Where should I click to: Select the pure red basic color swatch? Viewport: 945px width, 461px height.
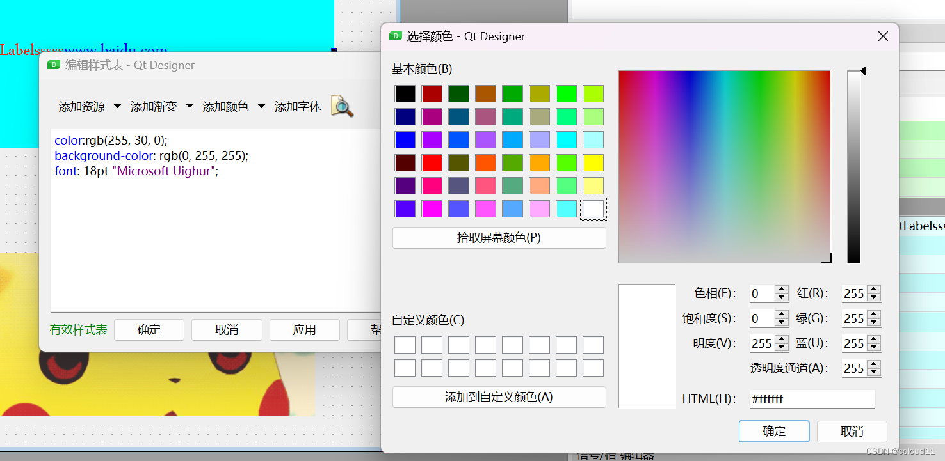pyautogui.click(x=432, y=163)
